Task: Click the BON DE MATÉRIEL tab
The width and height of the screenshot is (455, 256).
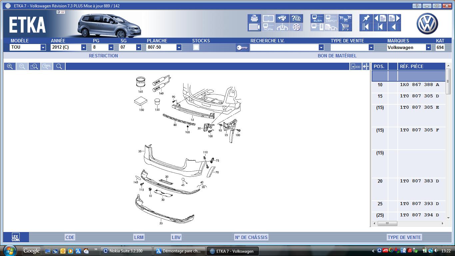Action: 337,56
